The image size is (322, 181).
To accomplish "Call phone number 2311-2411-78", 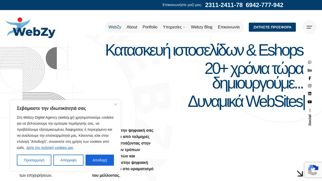I will click(224, 5).
